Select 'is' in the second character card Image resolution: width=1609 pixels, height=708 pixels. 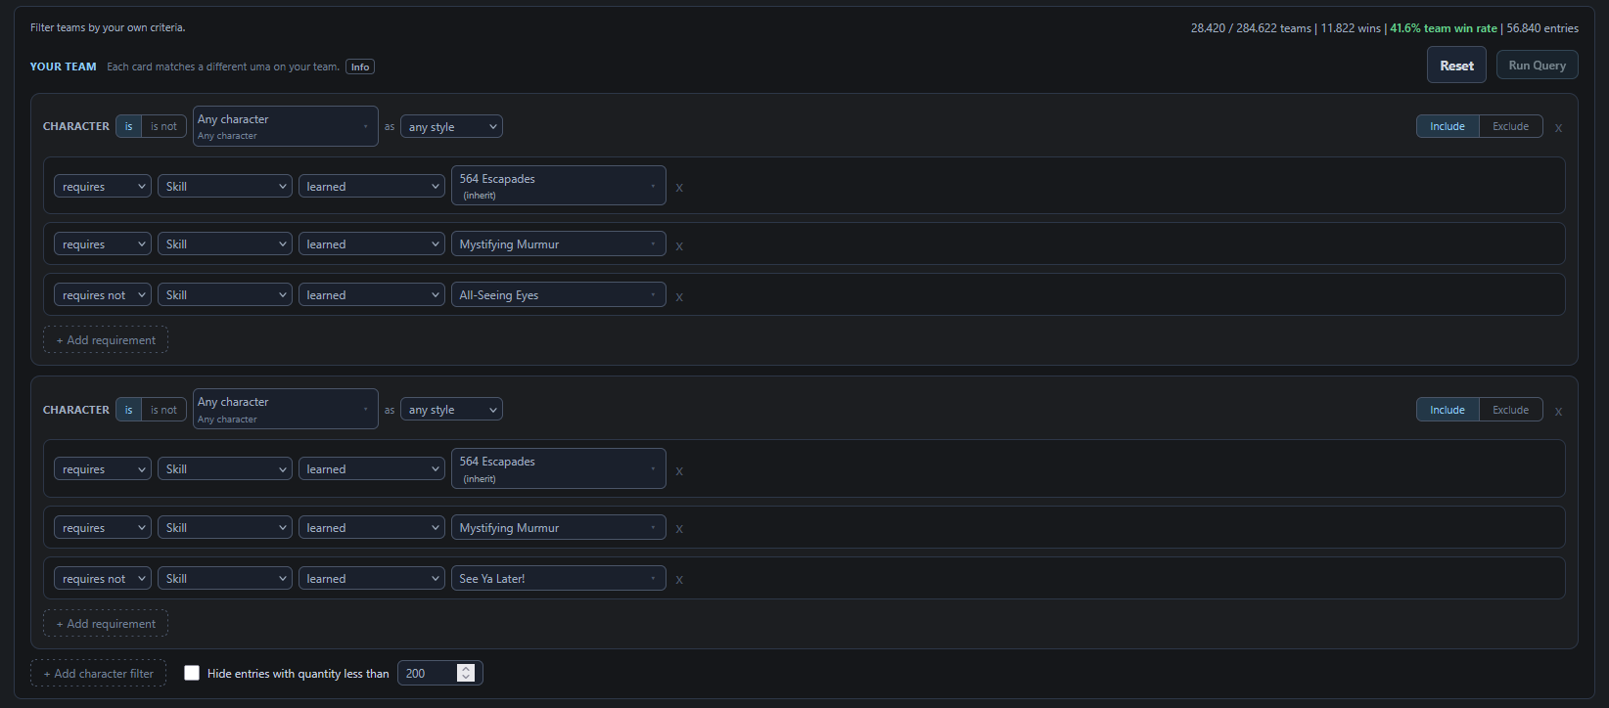(128, 410)
